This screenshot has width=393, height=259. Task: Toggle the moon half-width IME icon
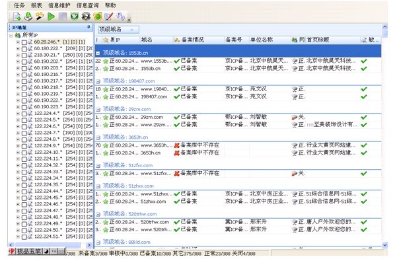(x=47, y=251)
